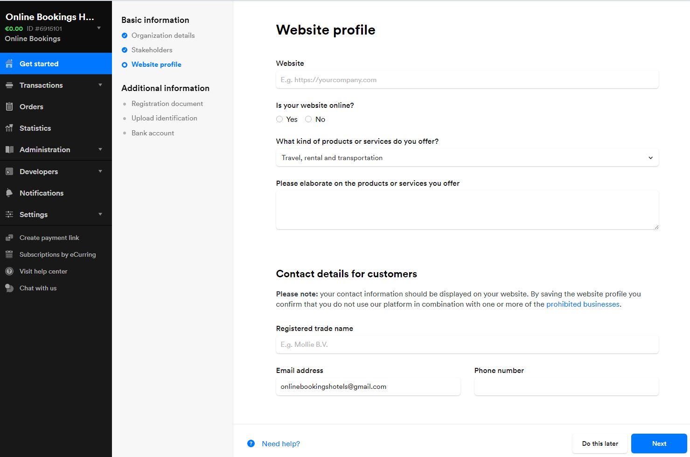Open the prohibited businesses link
690x457 pixels.
pyautogui.click(x=583, y=304)
